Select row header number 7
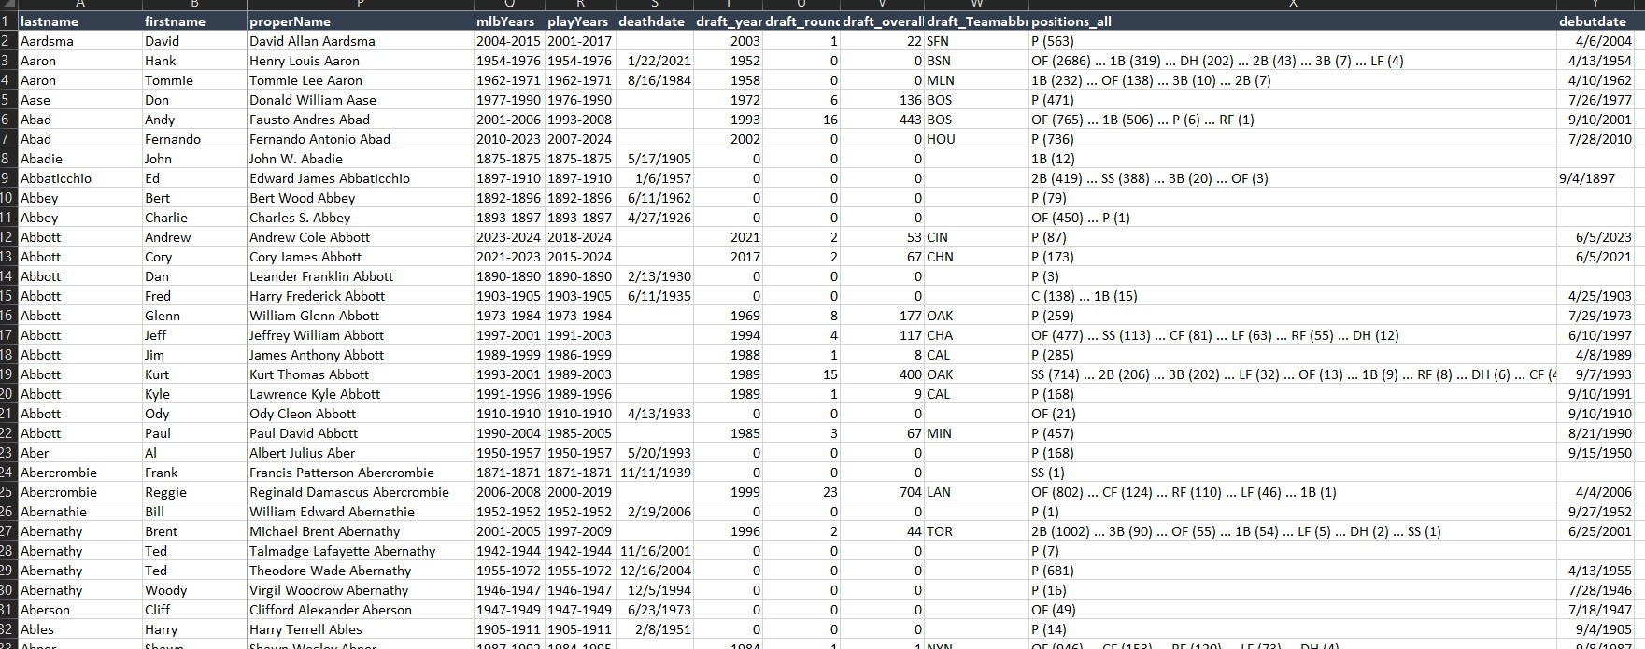Viewport: 1645px width, 649px height. tap(7, 139)
